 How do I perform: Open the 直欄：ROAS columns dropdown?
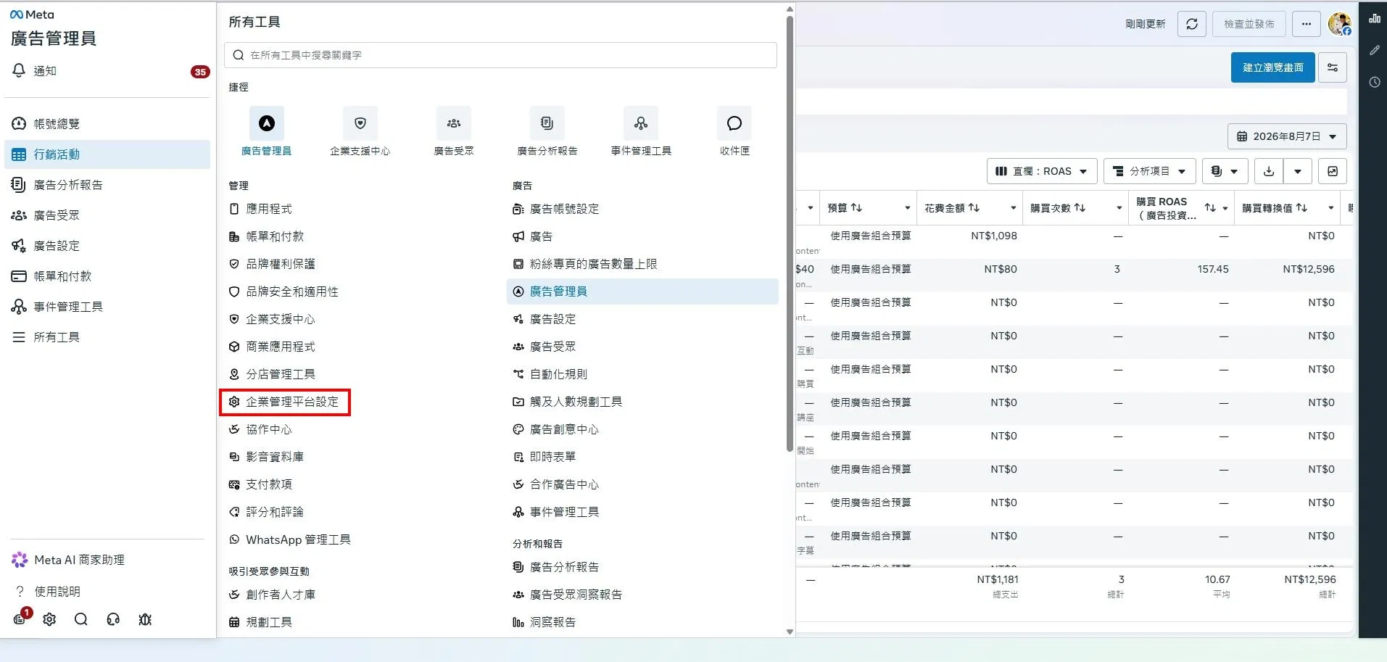pyautogui.click(x=1042, y=171)
